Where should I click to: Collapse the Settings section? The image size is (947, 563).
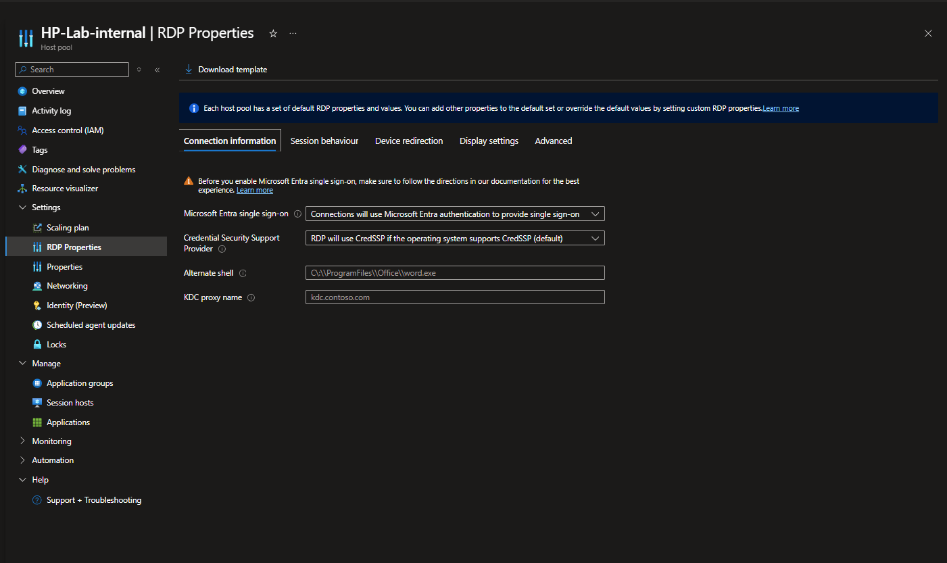click(x=22, y=207)
